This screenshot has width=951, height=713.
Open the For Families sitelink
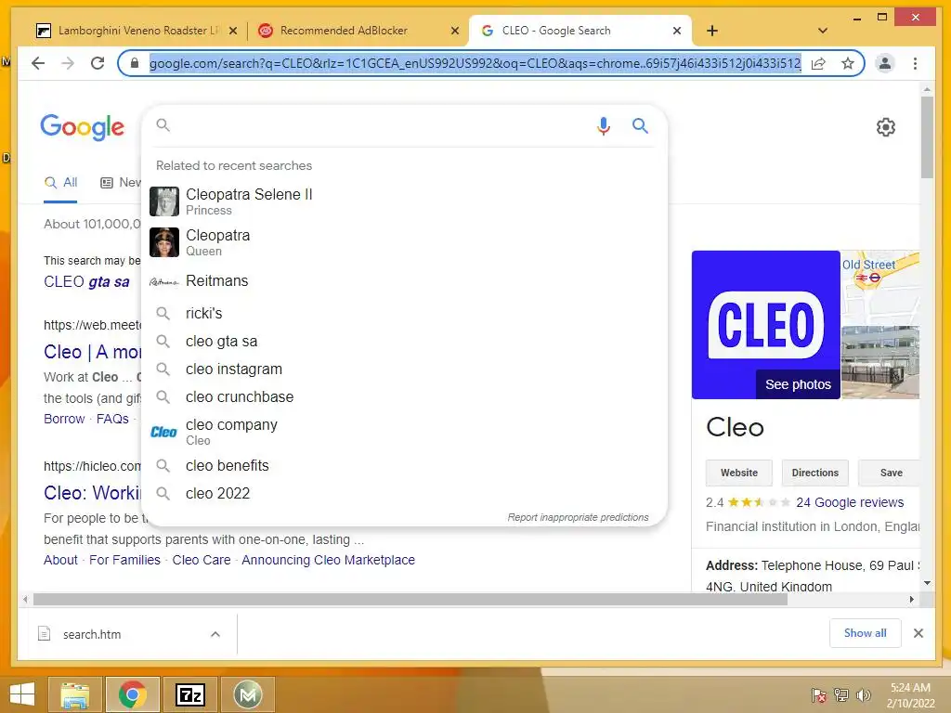pyautogui.click(x=124, y=560)
